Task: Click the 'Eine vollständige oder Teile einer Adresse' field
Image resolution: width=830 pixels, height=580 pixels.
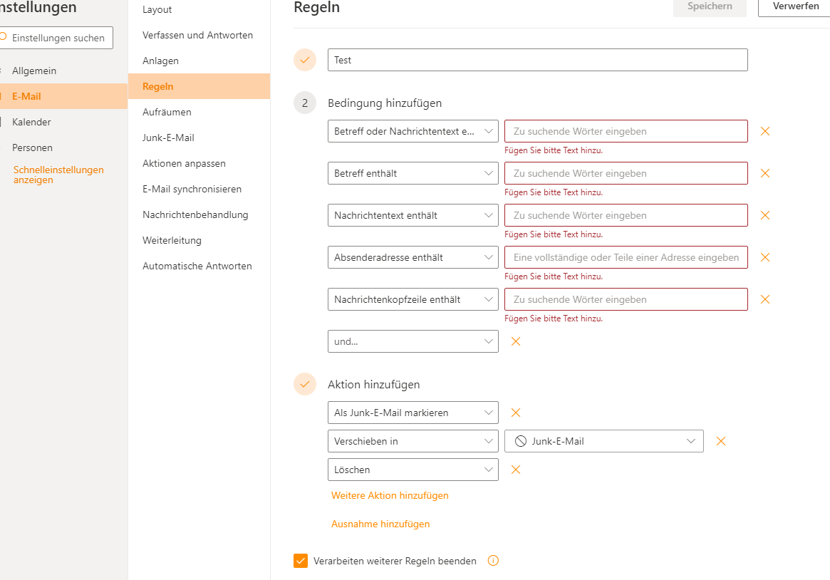Action: 626,257
